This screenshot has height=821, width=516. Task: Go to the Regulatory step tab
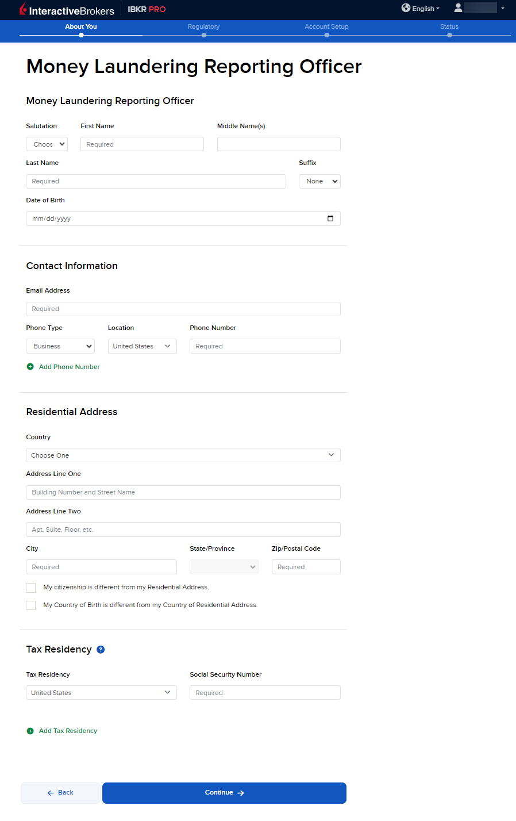(x=204, y=27)
